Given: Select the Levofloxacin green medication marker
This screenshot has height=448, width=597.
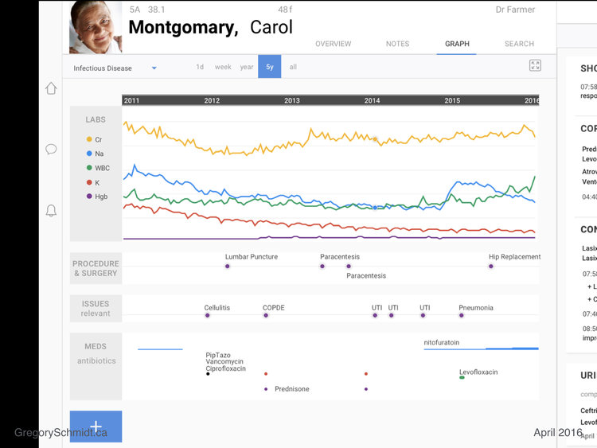Looking at the screenshot, I should (x=462, y=378).
